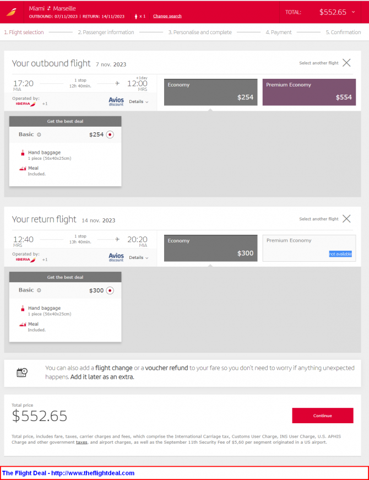Click the Iberia logo in the header

point(12,12)
